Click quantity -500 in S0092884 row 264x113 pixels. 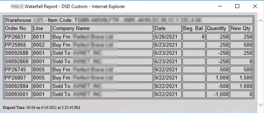[218, 86]
